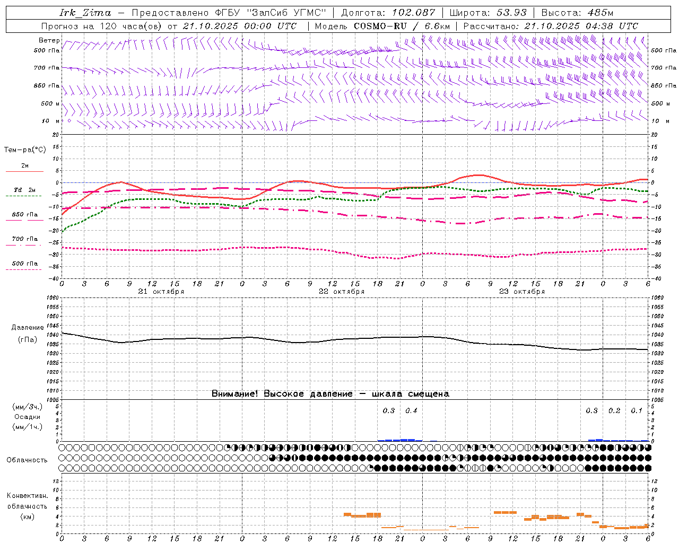Click the 'Осадки' precipitation label

[28, 417]
